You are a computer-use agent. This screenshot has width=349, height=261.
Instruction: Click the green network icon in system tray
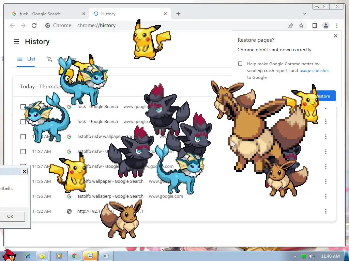coord(304,256)
